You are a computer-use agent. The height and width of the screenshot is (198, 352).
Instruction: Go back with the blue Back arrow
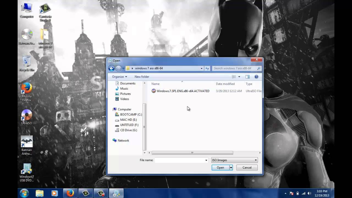point(111,68)
